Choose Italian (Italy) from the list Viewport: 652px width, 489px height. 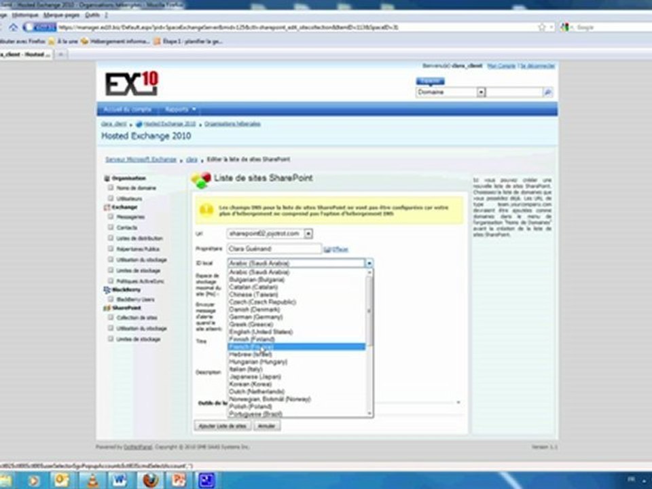tap(297, 369)
